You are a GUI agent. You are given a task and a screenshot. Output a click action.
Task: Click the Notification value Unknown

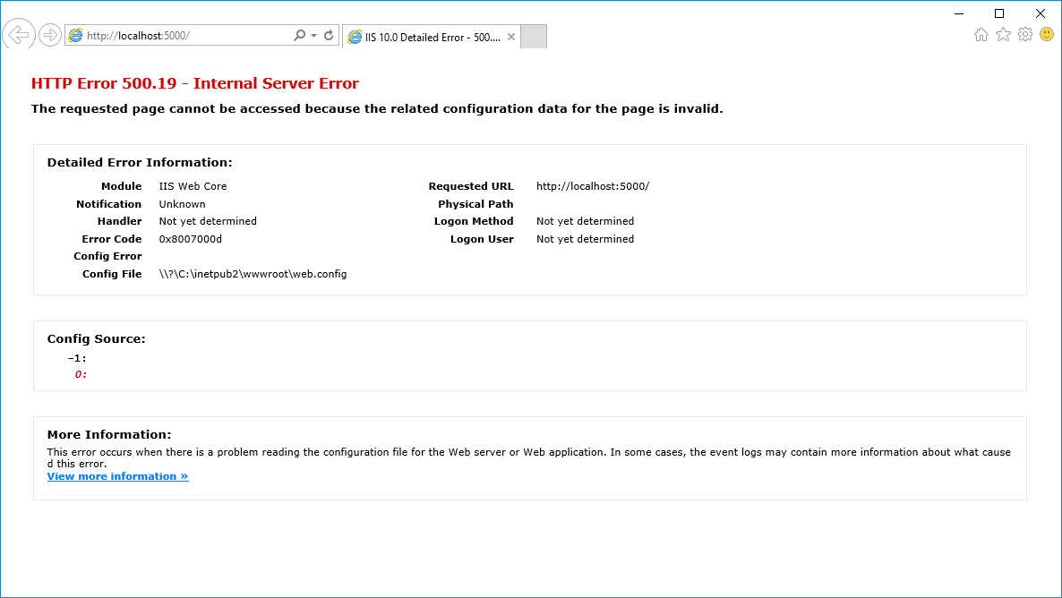(x=182, y=204)
